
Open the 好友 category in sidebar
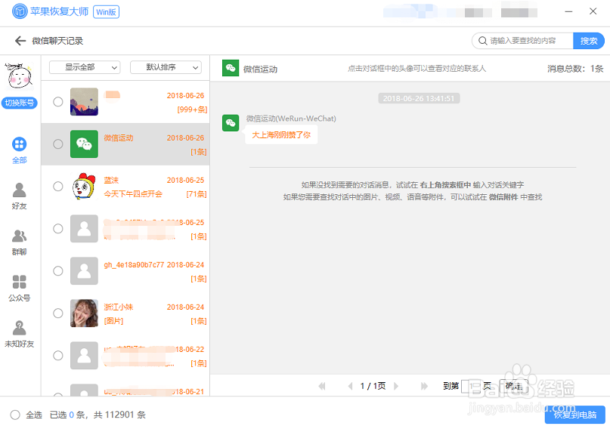19,196
